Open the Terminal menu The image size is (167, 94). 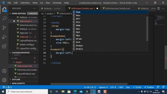(x=57, y=3)
